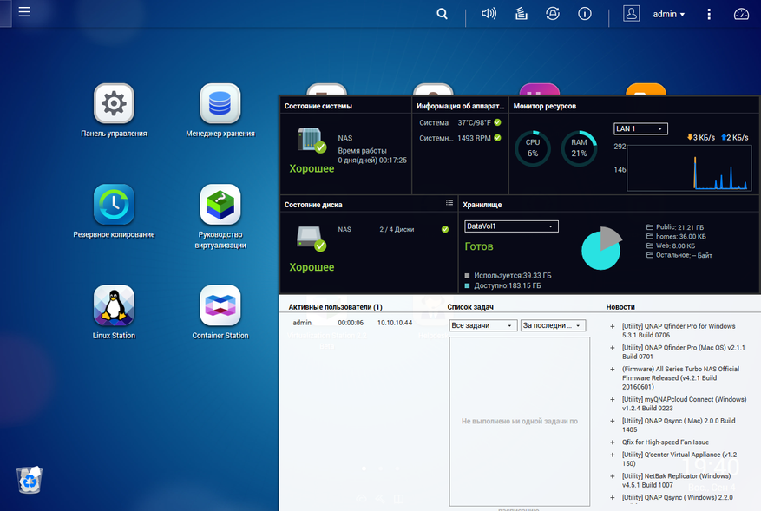Click homes: 36.00 КБ folder entry
This screenshot has width=761, height=511.
pyautogui.click(x=676, y=236)
